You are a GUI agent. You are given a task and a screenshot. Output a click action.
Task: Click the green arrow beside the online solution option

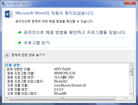pyautogui.click(x=20, y=32)
